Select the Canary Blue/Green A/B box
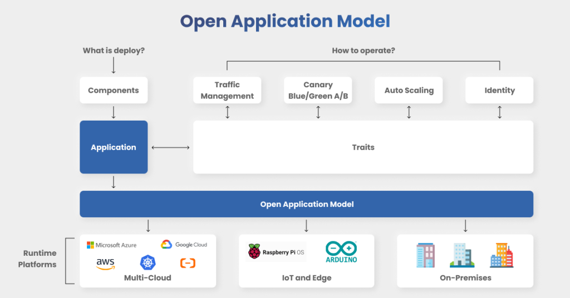Screen dimensions: 570x298 (x=318, y=90)
